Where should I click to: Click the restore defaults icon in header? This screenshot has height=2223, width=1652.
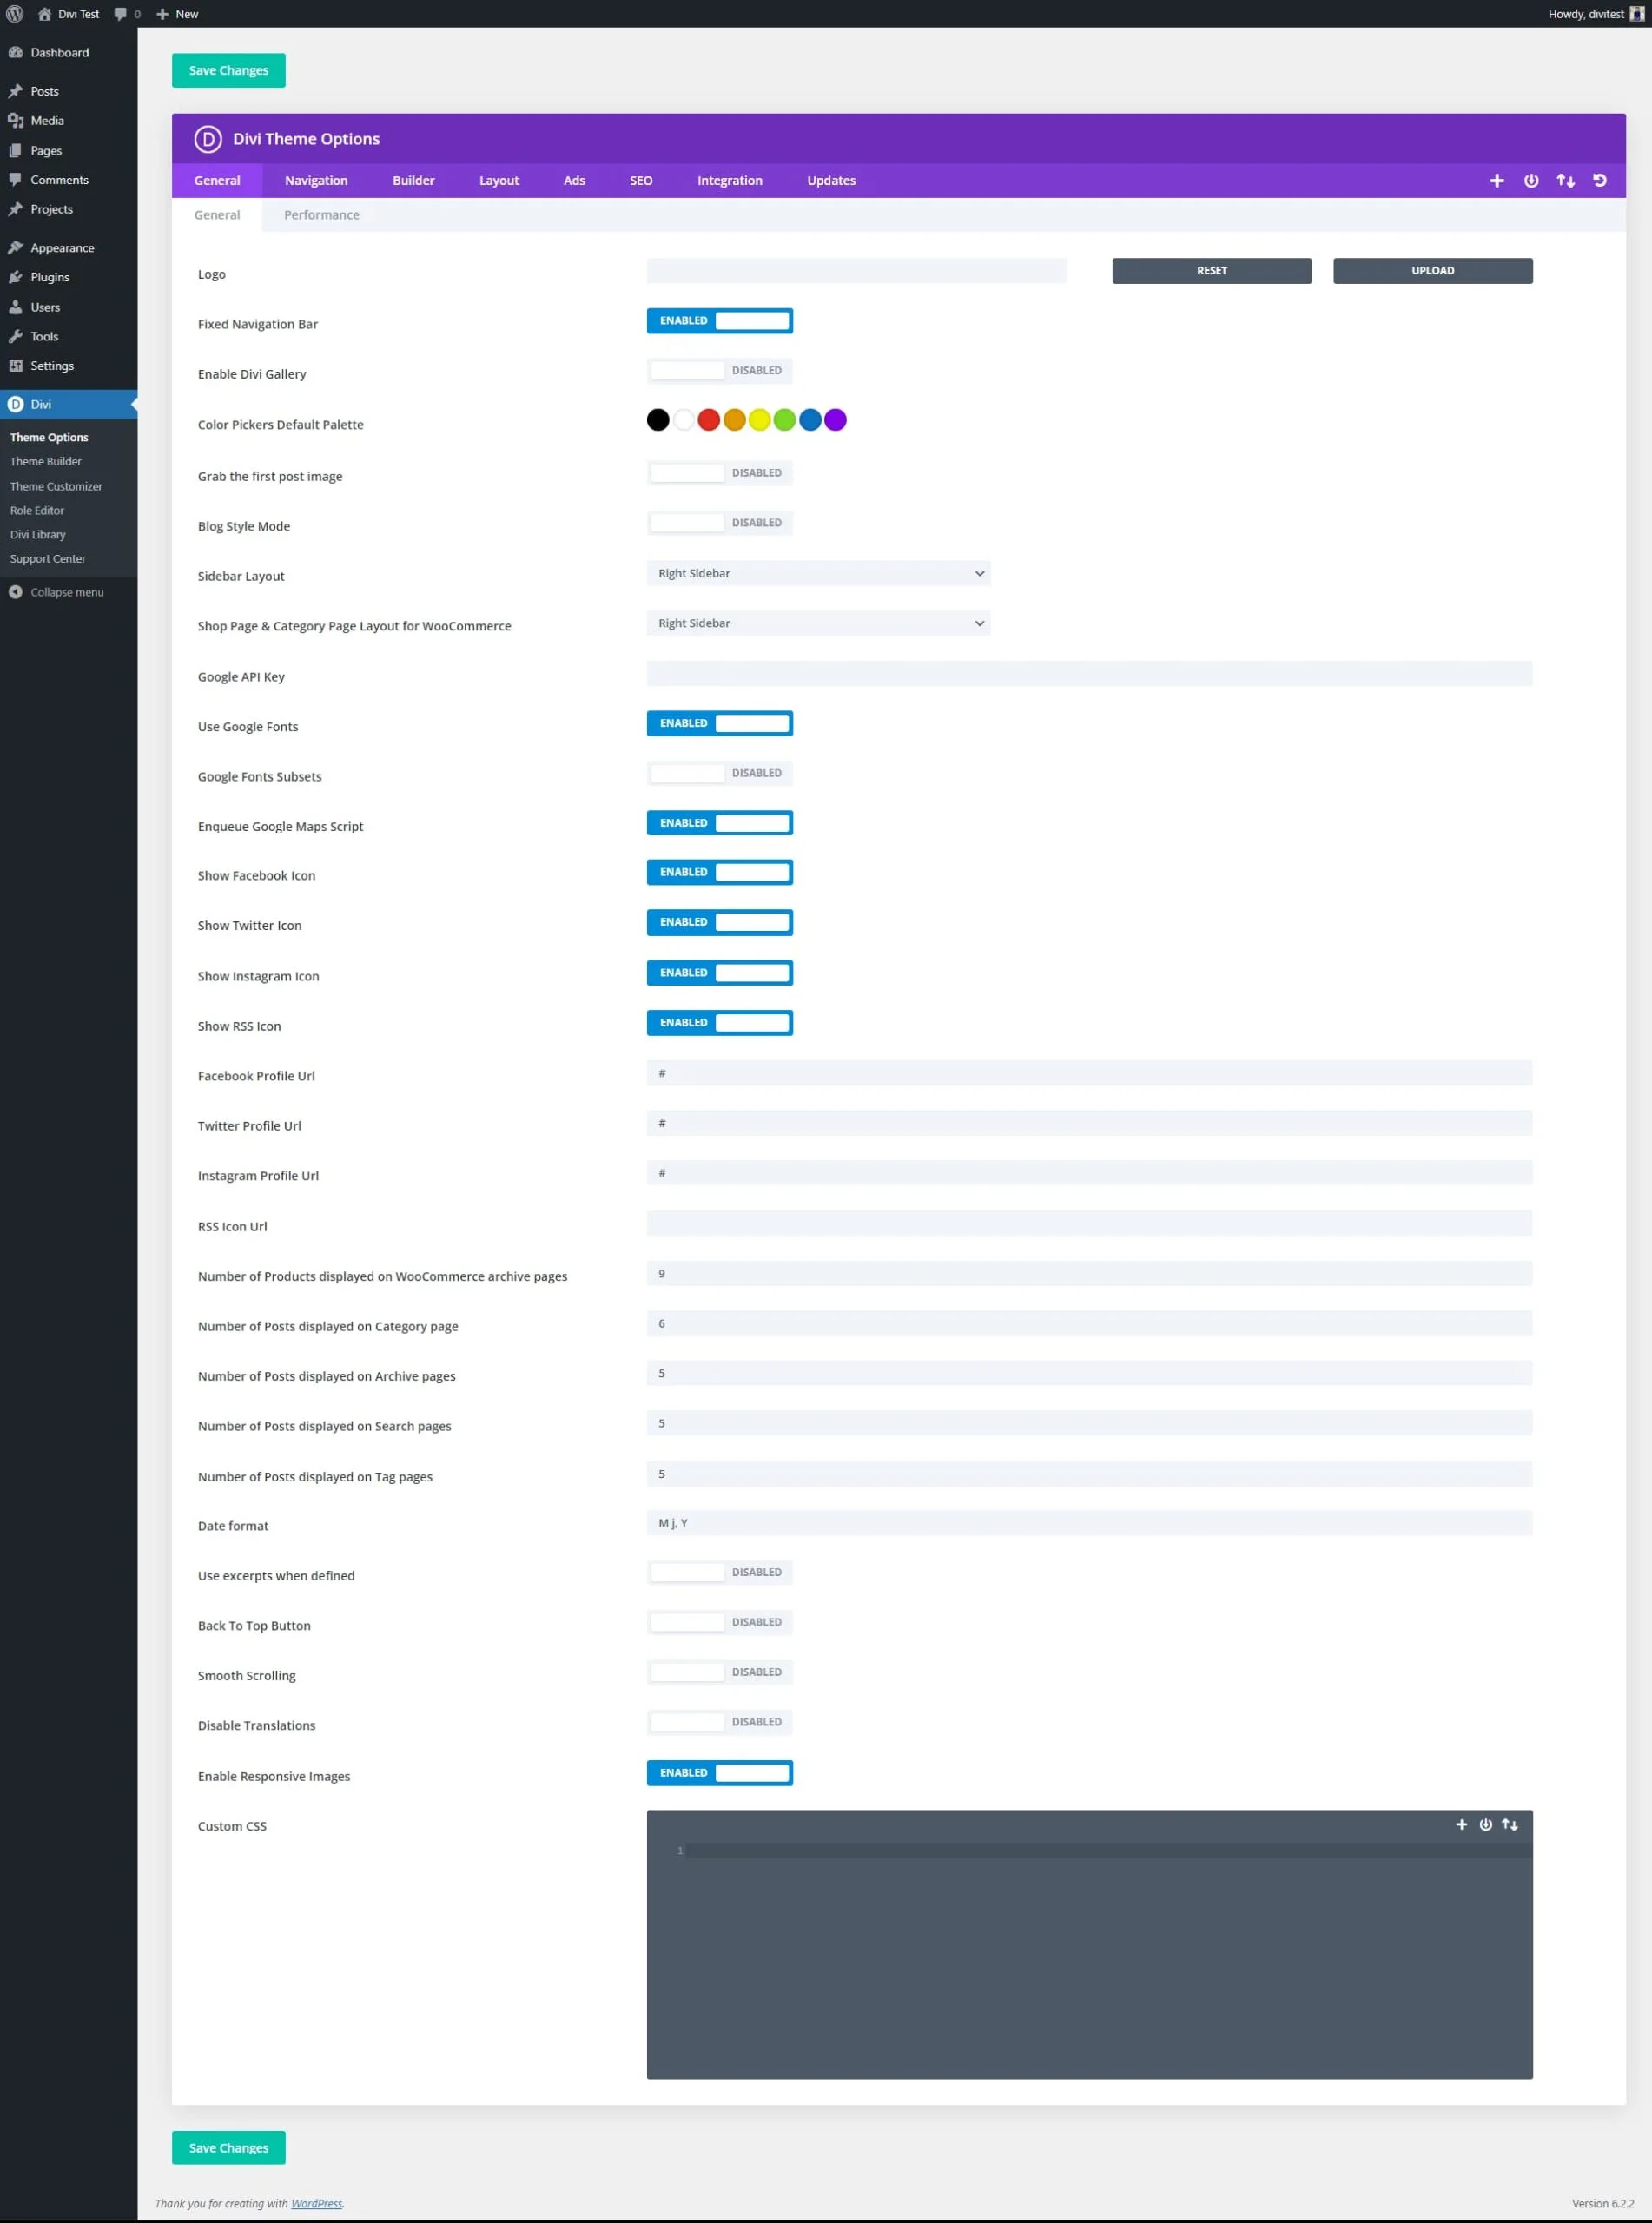click(1600, 181)
